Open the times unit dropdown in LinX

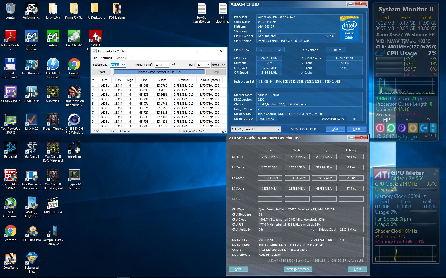(x=218, y=65)
